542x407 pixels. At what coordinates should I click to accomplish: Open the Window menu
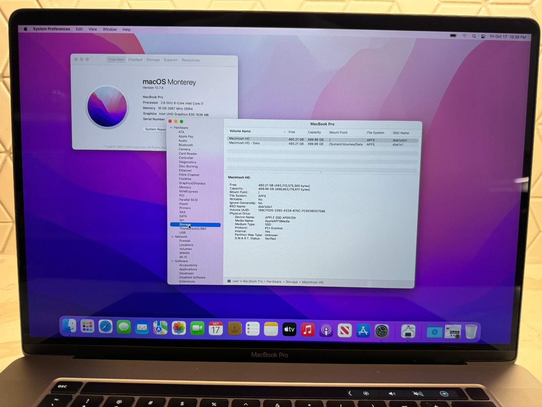coord(110,30)
